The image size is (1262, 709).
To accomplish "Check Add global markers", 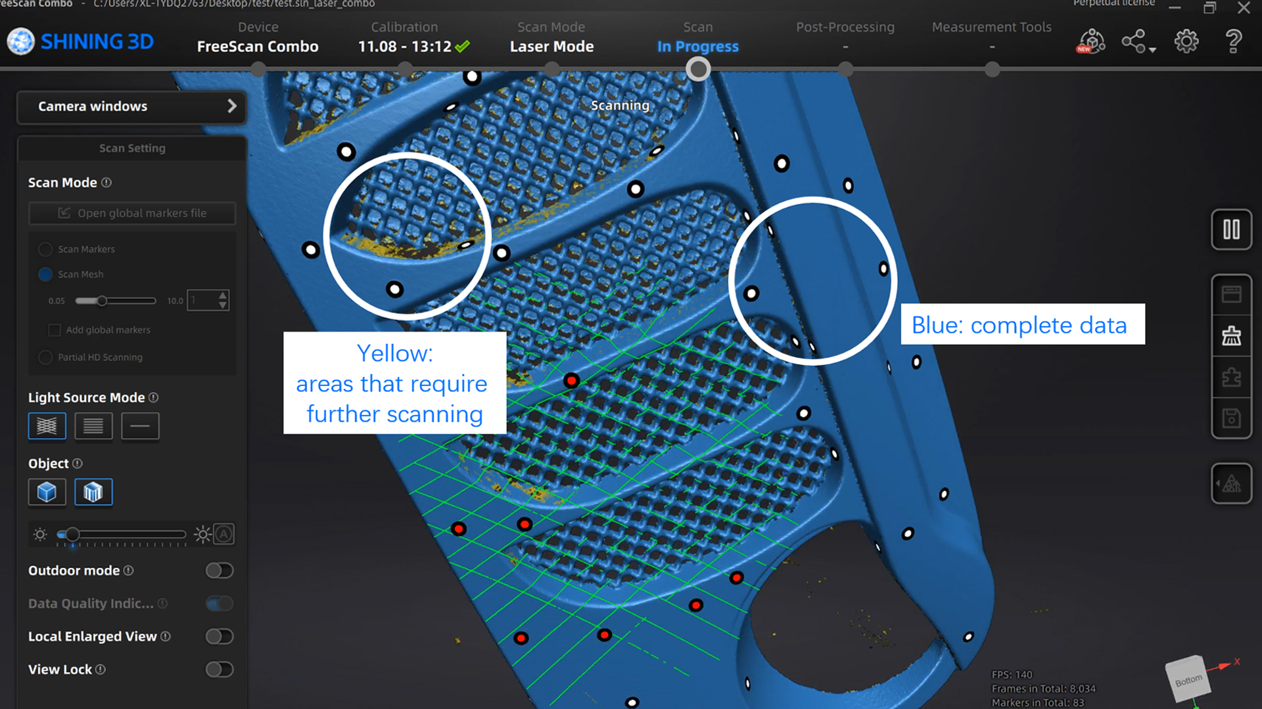I will 55,330.
